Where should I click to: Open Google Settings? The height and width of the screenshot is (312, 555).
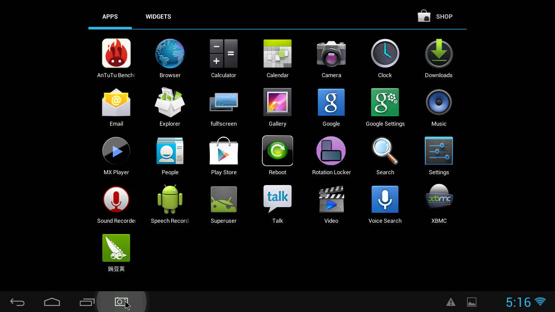coord(385,102)
